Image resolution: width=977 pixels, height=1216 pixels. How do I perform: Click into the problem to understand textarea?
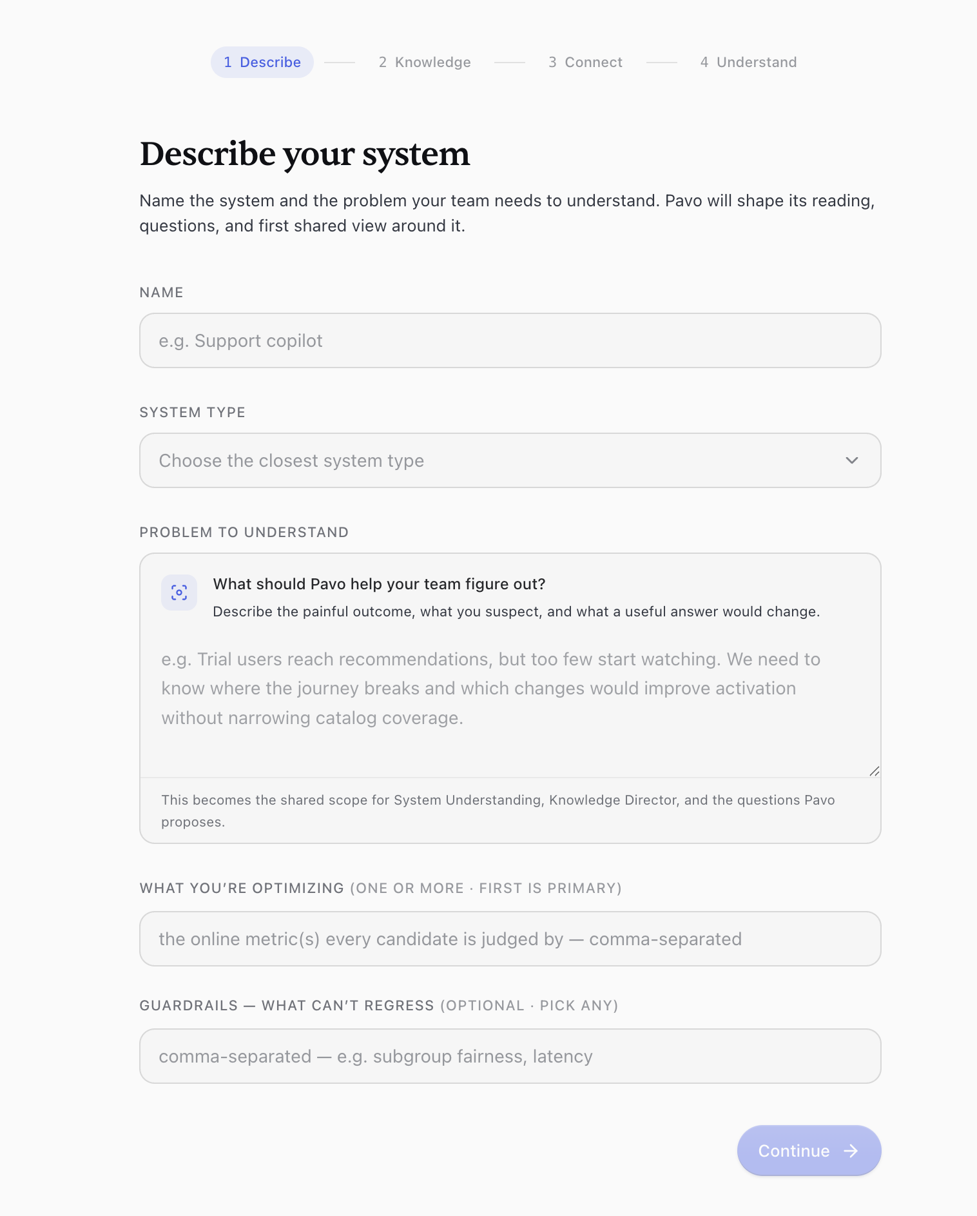tap(510, 703)
